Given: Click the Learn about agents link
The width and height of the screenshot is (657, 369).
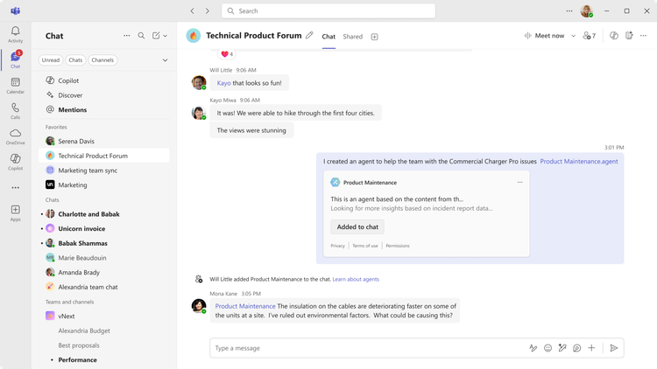Looking at the screenshot, I should pos(356,279).
